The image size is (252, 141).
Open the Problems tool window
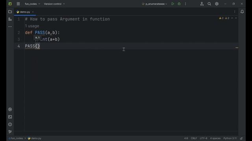[10, 125]
